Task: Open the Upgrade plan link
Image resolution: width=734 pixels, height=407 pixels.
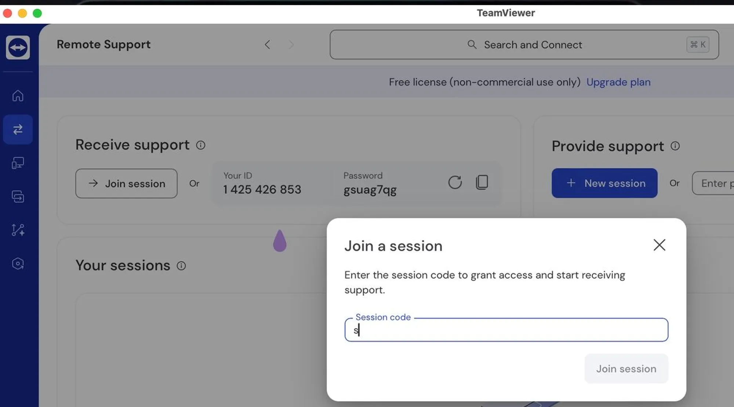Action: click(618, 82)
